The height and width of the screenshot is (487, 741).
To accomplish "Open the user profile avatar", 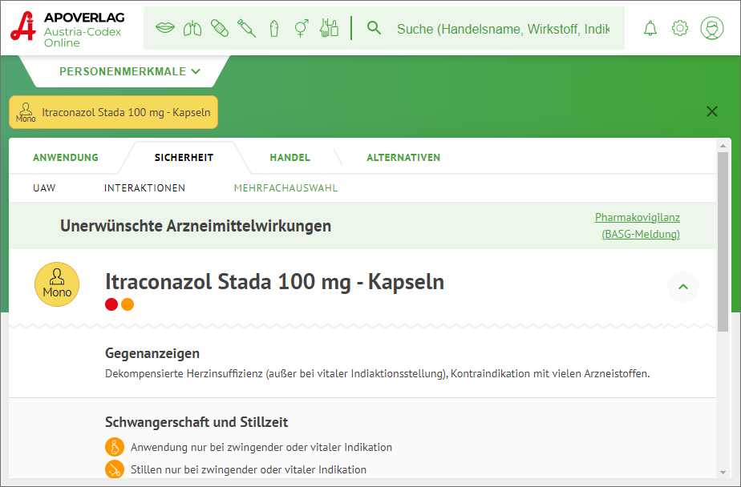I will (711, 29).
